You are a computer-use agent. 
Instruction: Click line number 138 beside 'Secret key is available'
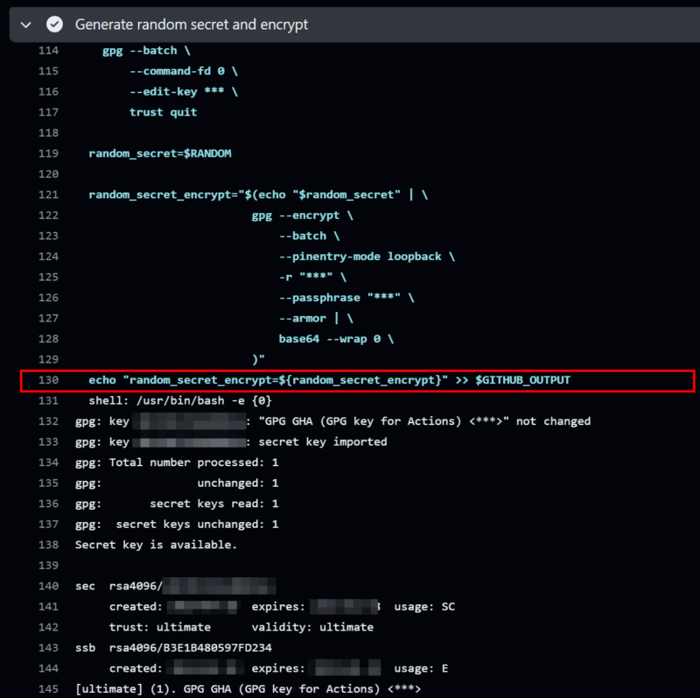coord(48,545)
